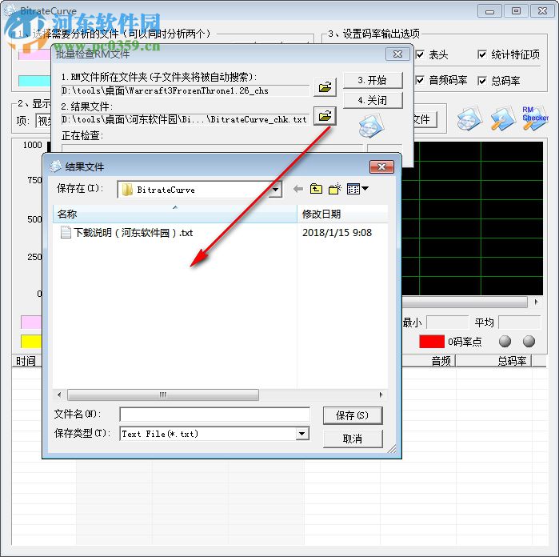This screenshot has height=557, width=559.
Task: Go back to the previous folder in save dialog
Action: [x=298, y=189]
